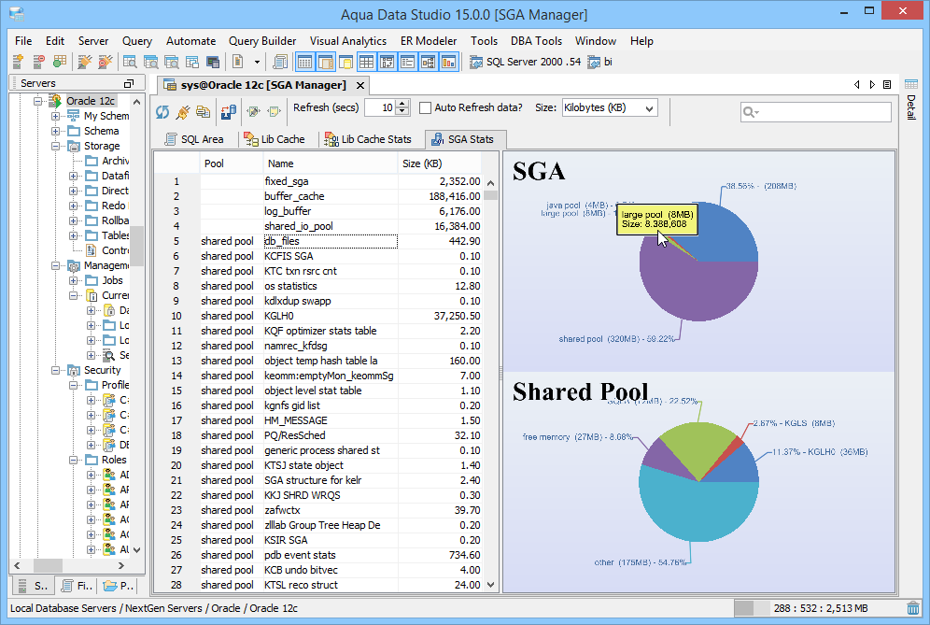Click the search field at top right
Image resolution: width=930 pixels, height=625 pixels.
click(x=815, y=111)
